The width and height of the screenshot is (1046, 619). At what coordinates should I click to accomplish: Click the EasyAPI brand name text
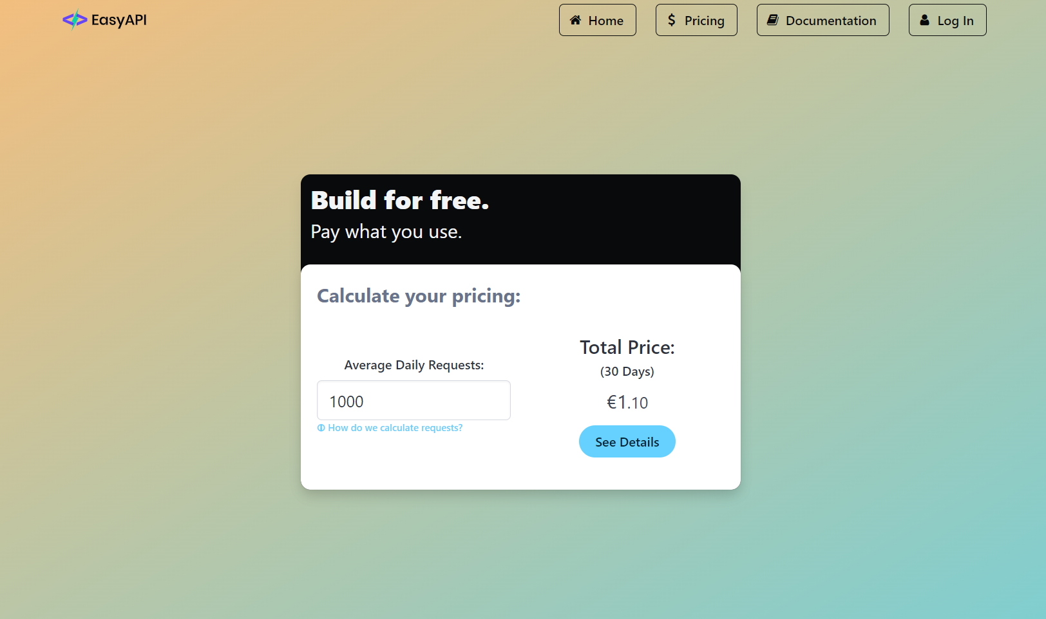pos(119,20)
